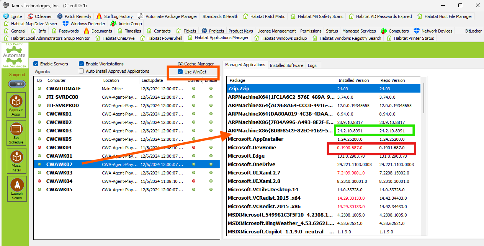Open the CCleaner tab icon
The width and height of the screenshot is (484, 246).
(x=30, y=16)
